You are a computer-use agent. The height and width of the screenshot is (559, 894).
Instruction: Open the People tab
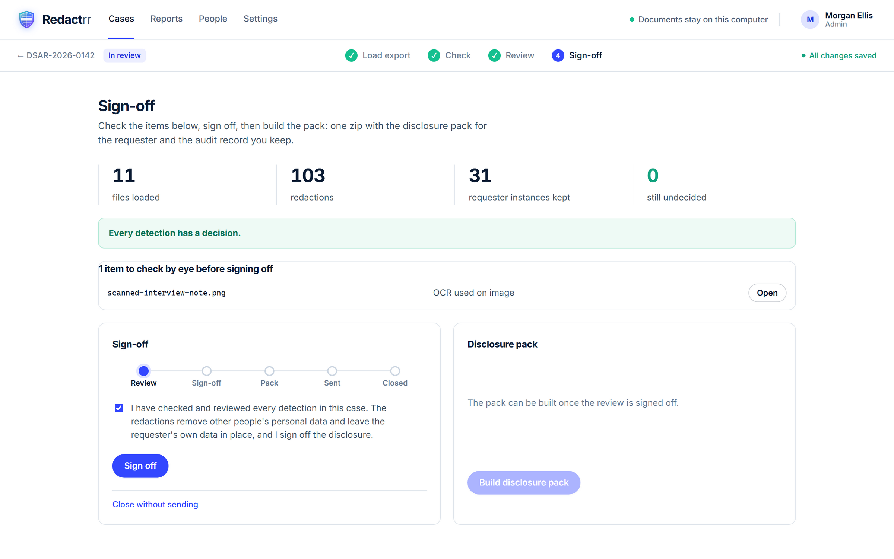coord(213,19)
